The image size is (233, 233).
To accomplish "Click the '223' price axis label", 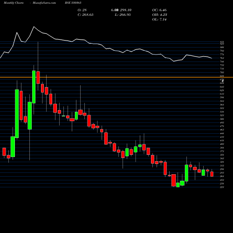I will 222,187.
